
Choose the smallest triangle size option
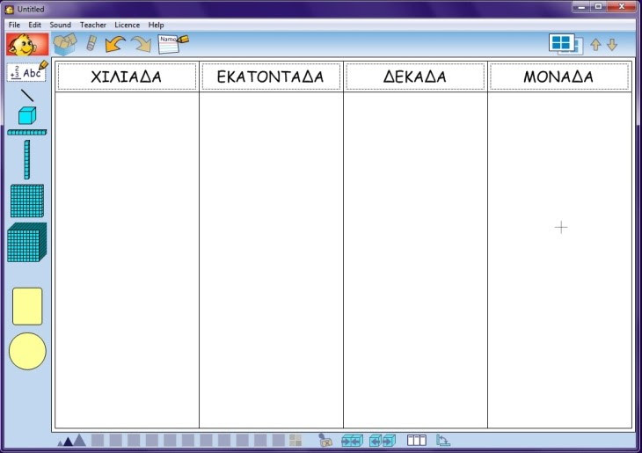60,442
